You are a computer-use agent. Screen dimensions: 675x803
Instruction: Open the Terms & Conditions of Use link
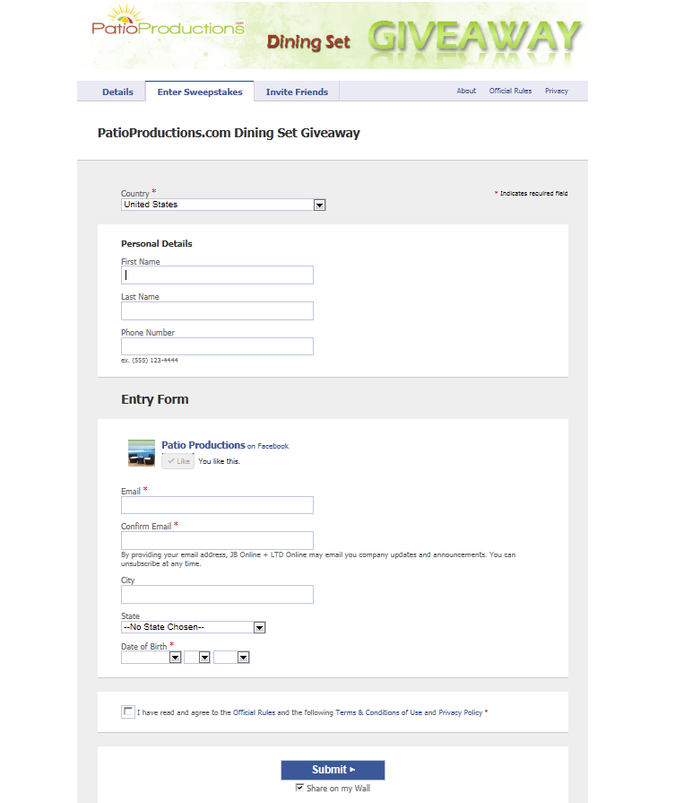(378, 712)
